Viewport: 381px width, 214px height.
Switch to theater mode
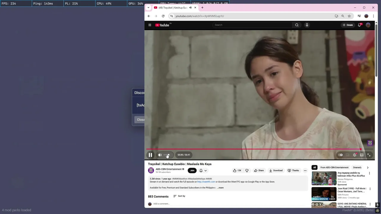(x=362, y=155)
